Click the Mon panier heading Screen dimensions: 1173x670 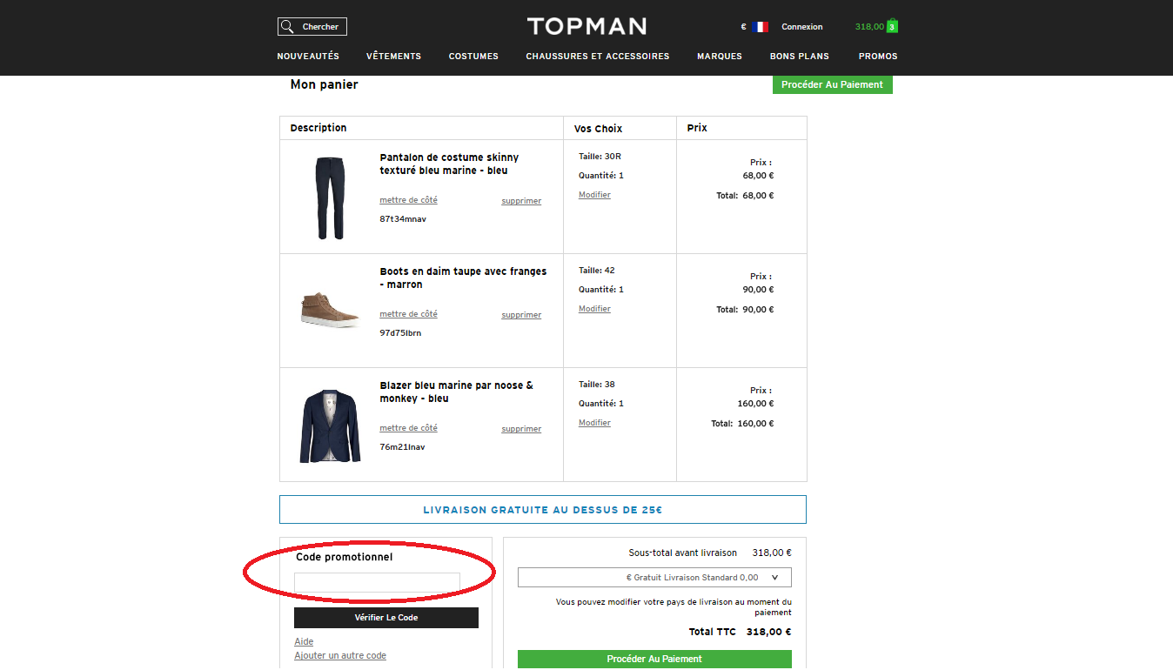click(x=324, y=84)
